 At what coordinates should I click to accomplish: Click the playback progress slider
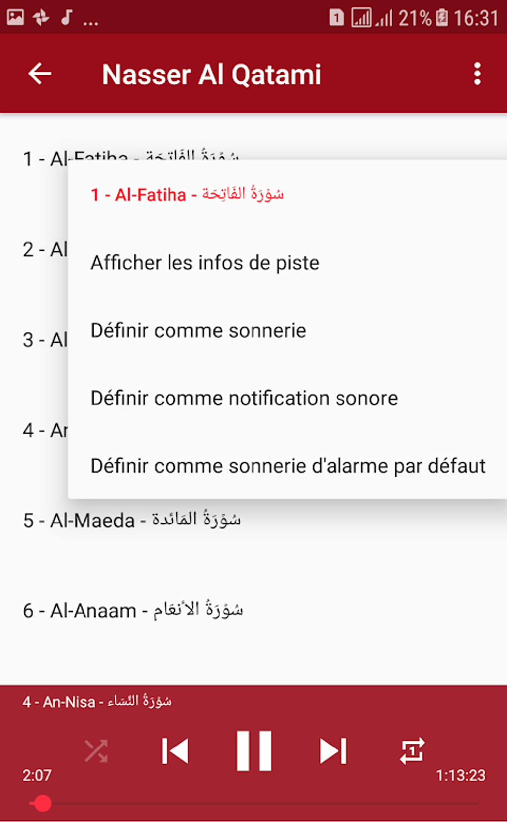click(x=253, y=803)
